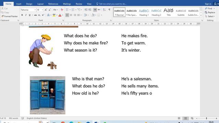The image size is (219, 123).
Task: Open the font name dropdown
Action: [35, 10]
